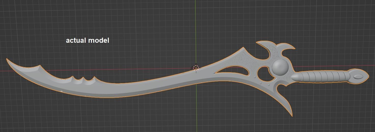Click the 3D cursor in the viewport center
Screen dimensions: 375x132
point(196,68)
